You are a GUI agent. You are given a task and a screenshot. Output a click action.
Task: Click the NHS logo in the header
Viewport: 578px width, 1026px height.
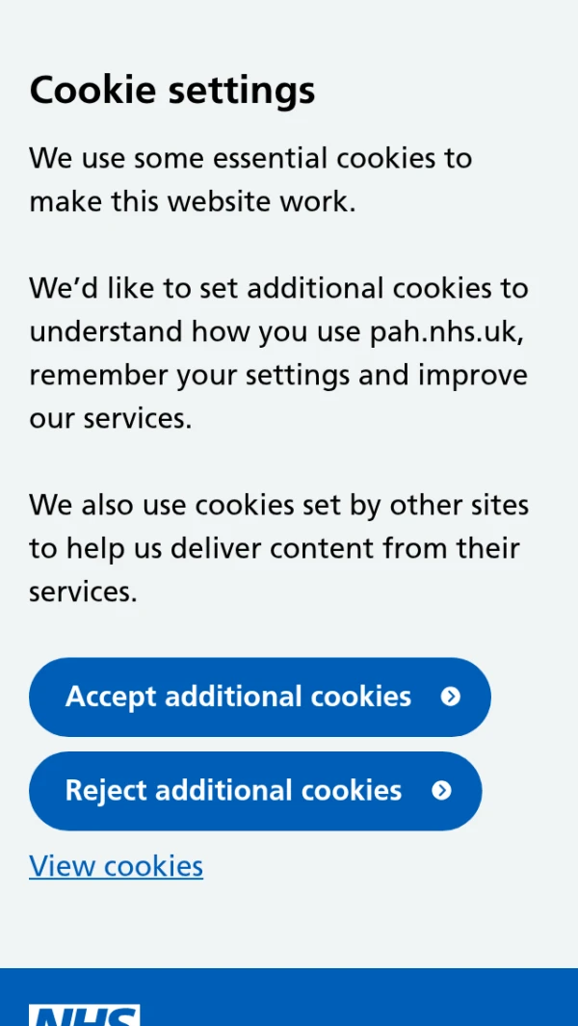pyautogui.click(x=85, y=1014)
